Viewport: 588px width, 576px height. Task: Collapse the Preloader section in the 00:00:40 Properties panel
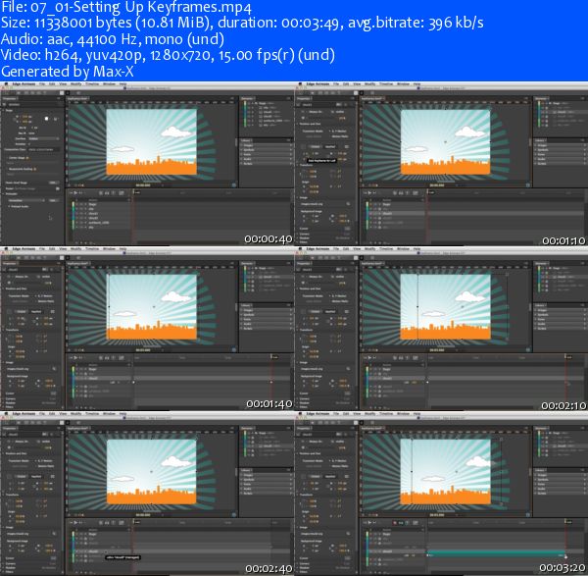coord(4,193)
